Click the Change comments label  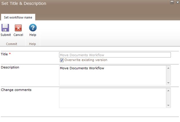pyautogui.click(x=16, y=90)
